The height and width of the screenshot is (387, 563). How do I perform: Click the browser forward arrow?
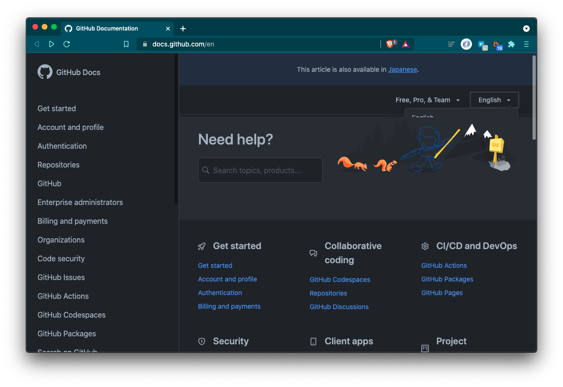coord(52,44)
